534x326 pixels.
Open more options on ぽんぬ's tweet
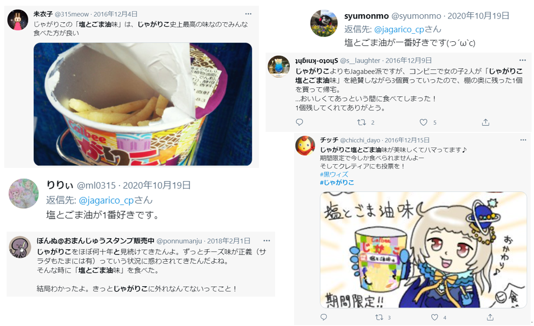click(267, 241)
